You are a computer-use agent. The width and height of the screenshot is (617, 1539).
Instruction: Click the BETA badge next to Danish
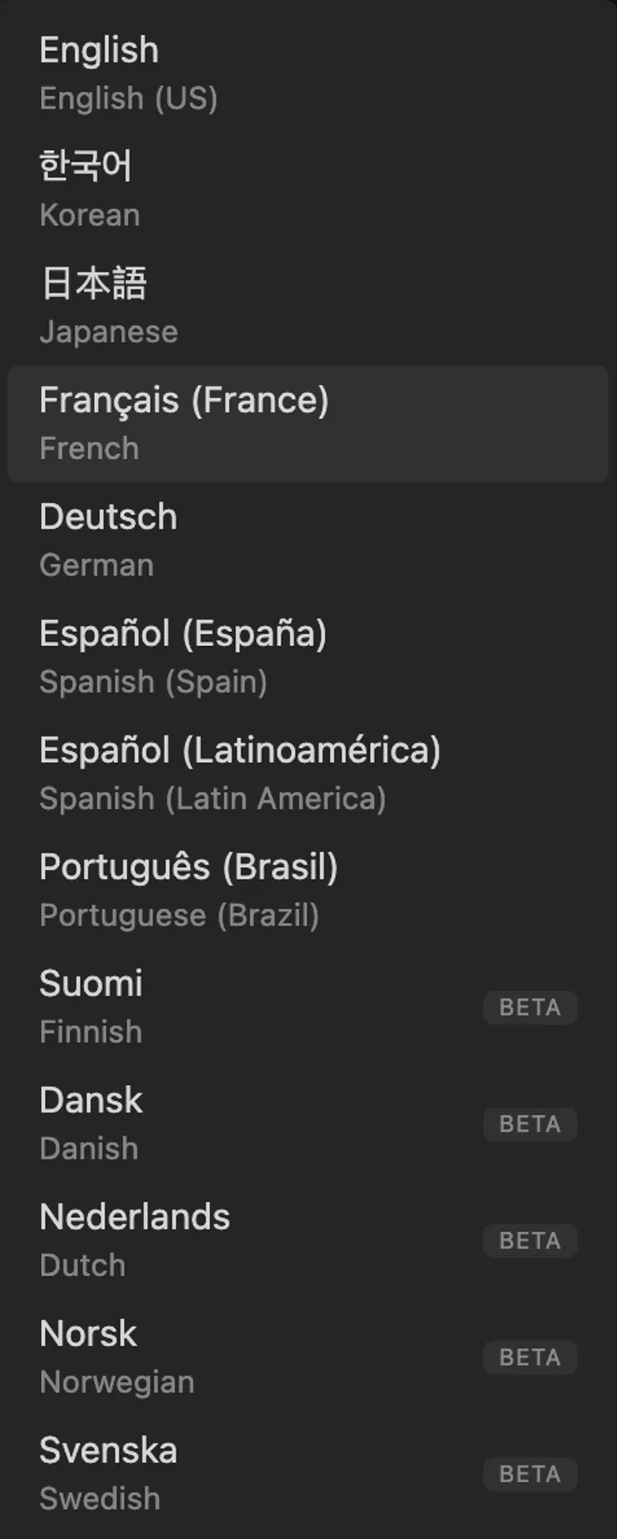pyautogui.click(x=530, y=1124)
